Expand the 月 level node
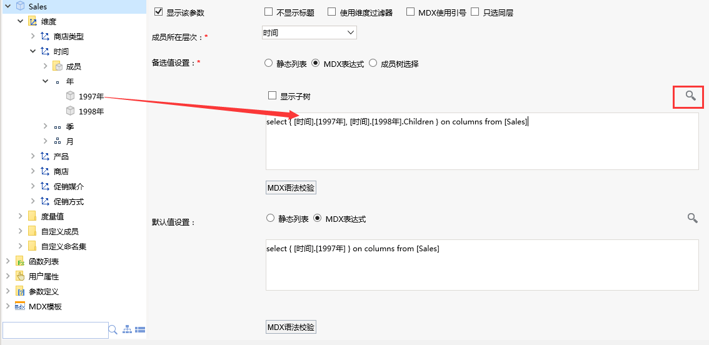Image resolution: width=709 pixels, height=345 pixels. point(45,141)
